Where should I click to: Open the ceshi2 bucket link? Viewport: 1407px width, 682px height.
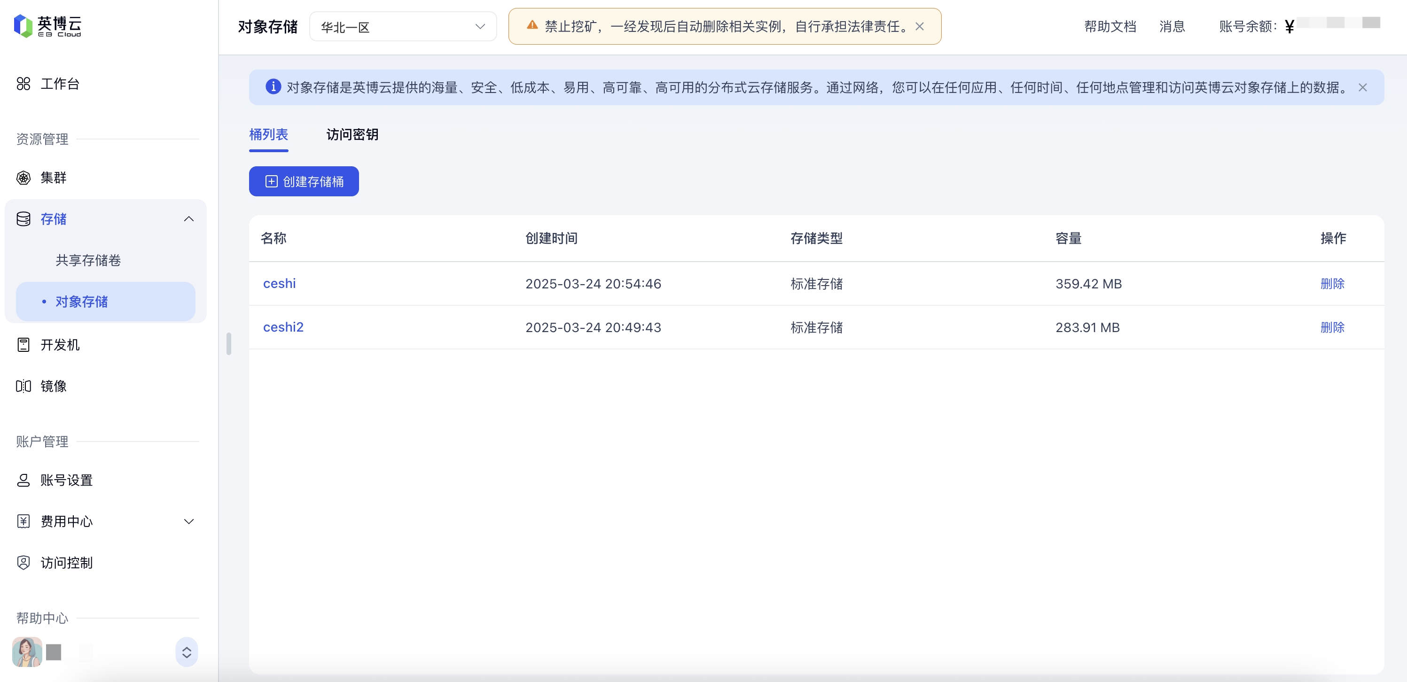283,327
